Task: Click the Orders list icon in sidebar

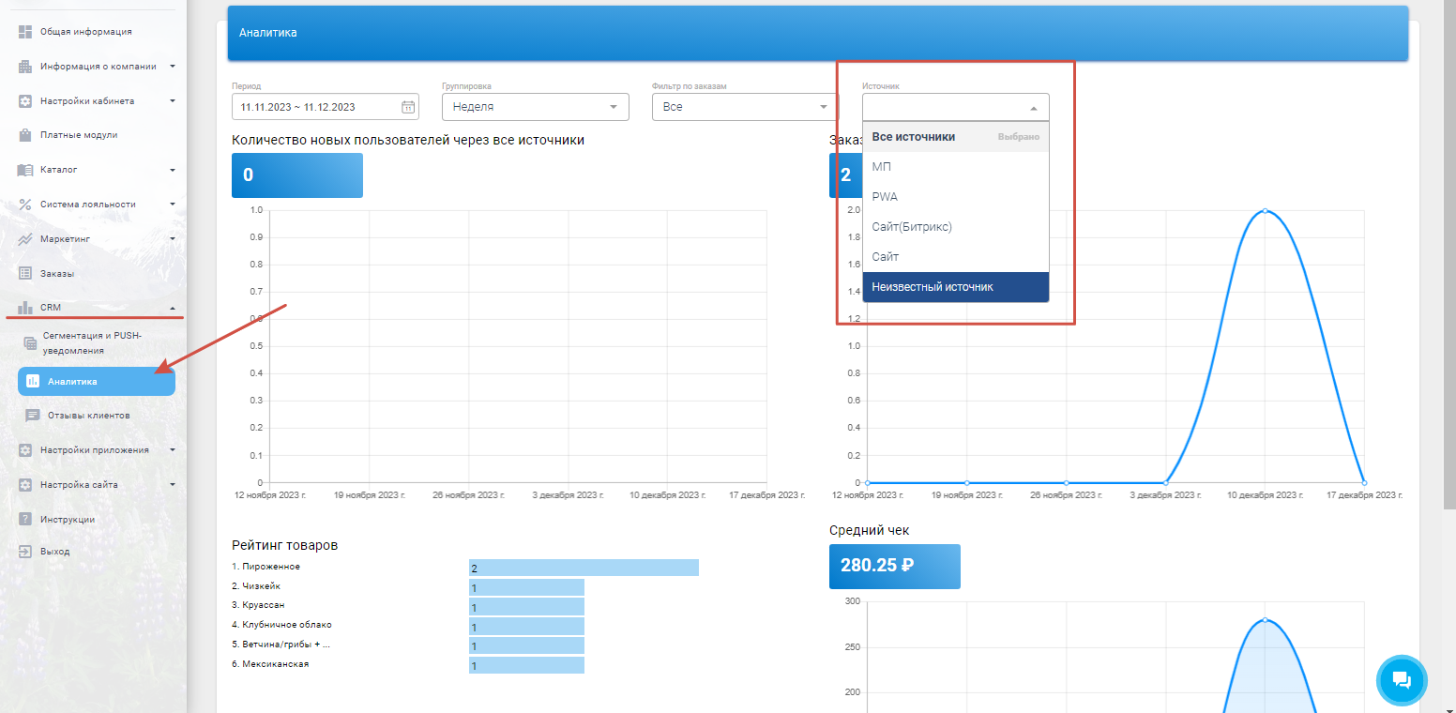Action: click(25, 273)
